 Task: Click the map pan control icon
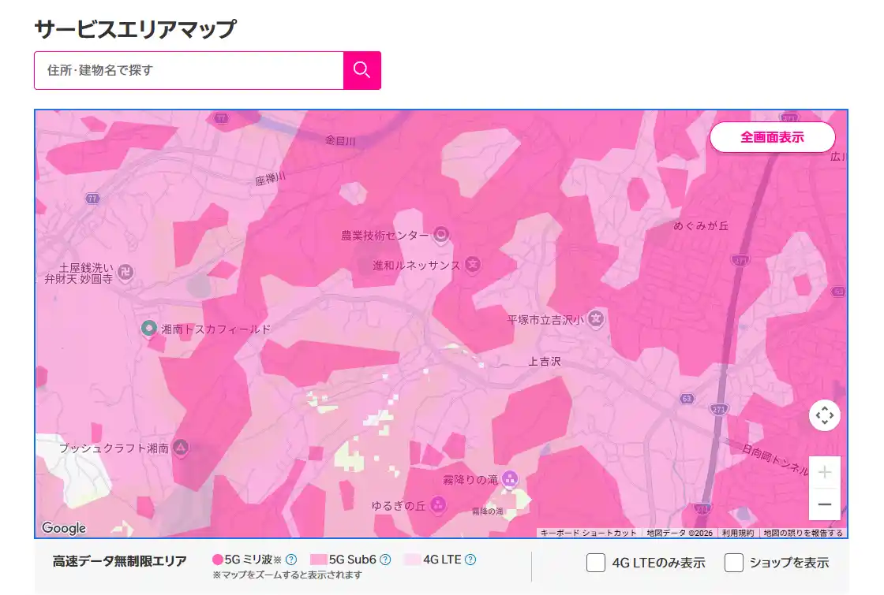(824, 415)
